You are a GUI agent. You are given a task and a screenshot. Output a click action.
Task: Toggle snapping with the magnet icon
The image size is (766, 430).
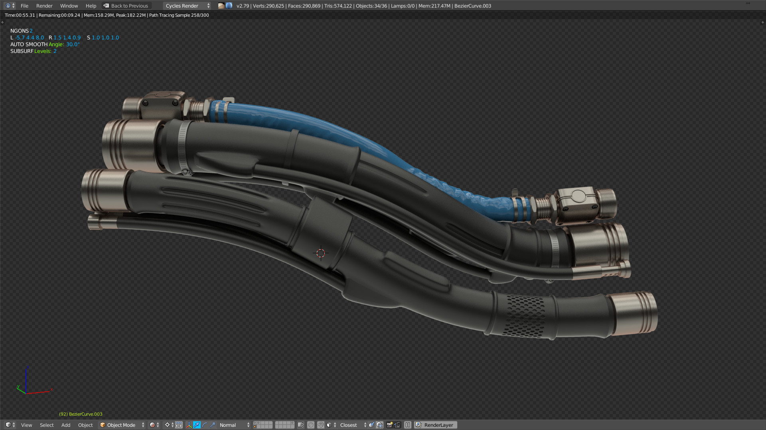click(x=321, y=425)
